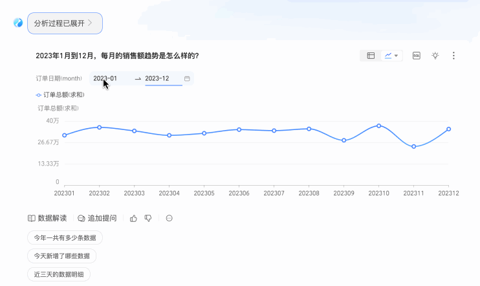Click the 202304 data point
This screenshot has width=480, height=286.
169,135
